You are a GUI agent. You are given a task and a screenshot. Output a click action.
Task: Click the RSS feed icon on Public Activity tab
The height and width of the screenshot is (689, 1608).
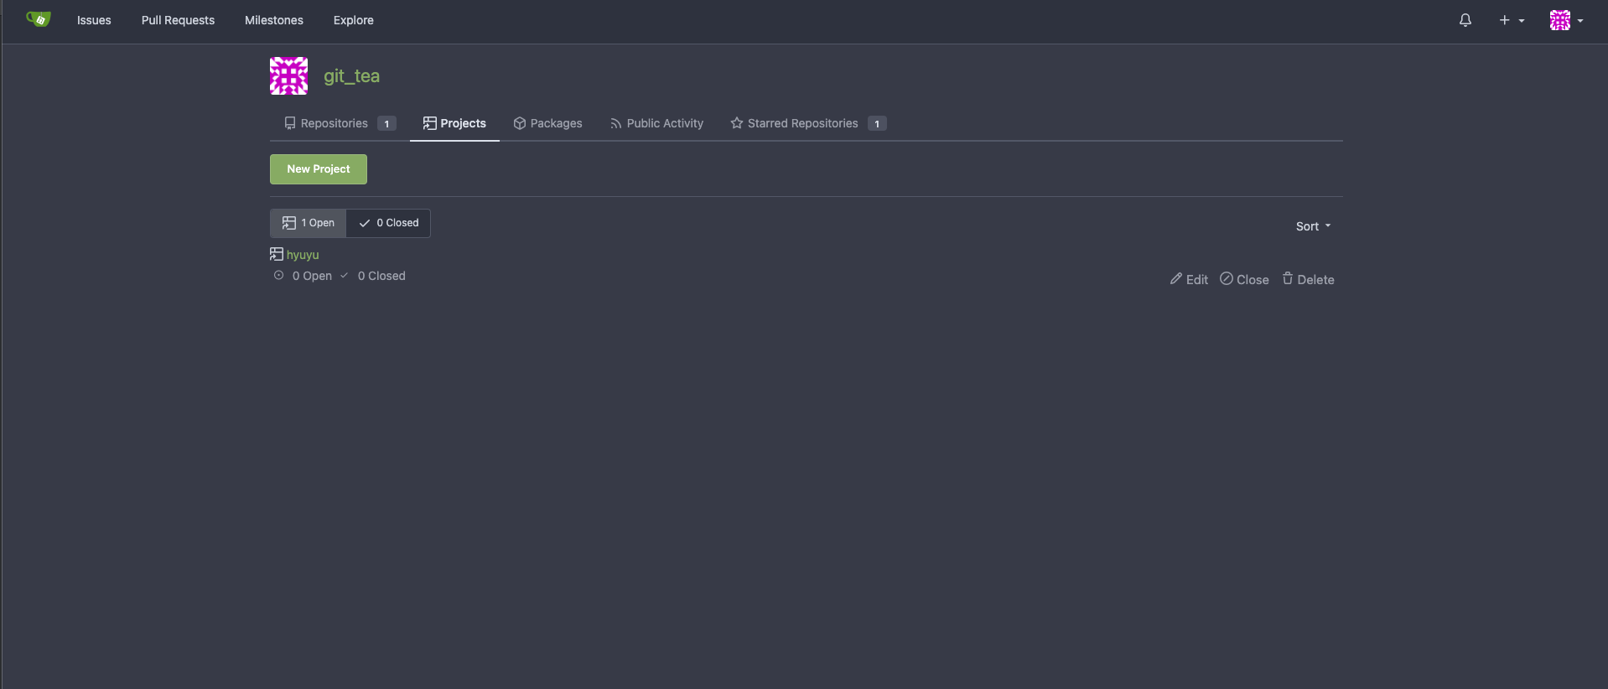coord(616,123)
